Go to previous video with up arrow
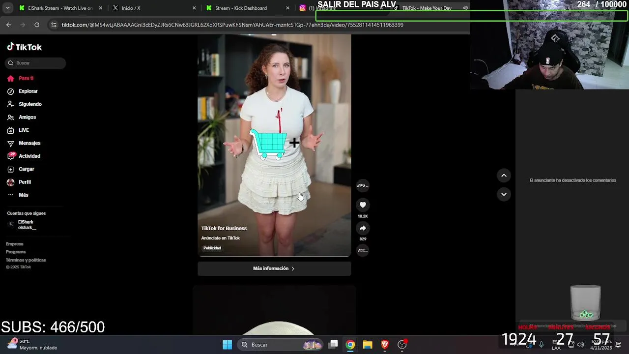This screenshot has width=629, height=354. coord(504,176)
